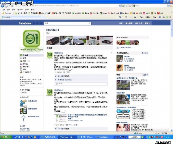Open the command bar Tools dropdown
The image size is (173, 145).
(x=155, y=17)
